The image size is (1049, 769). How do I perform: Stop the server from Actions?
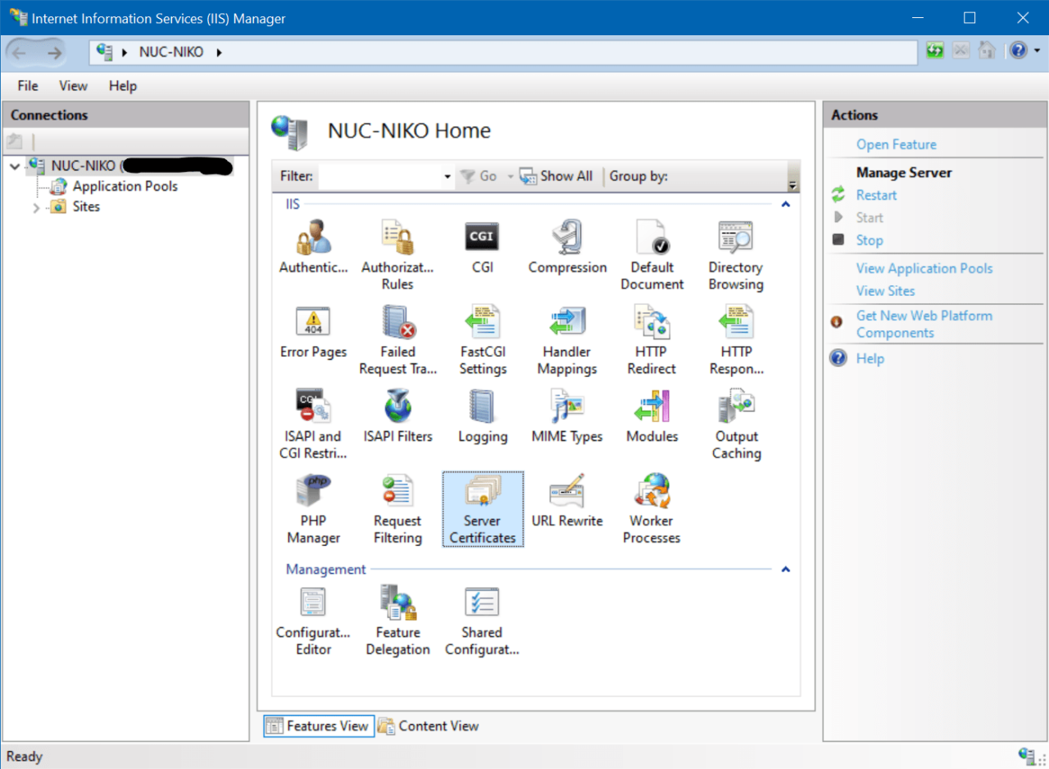click(870, 240)
